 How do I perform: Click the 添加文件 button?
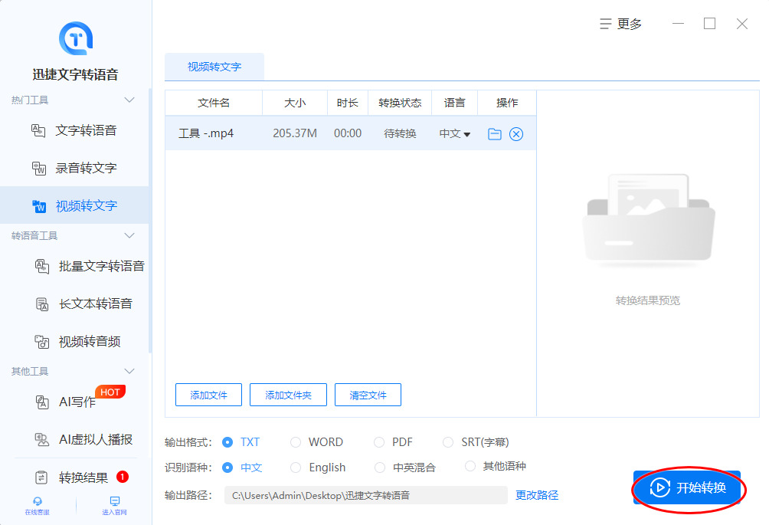click(x=208, y=395)
